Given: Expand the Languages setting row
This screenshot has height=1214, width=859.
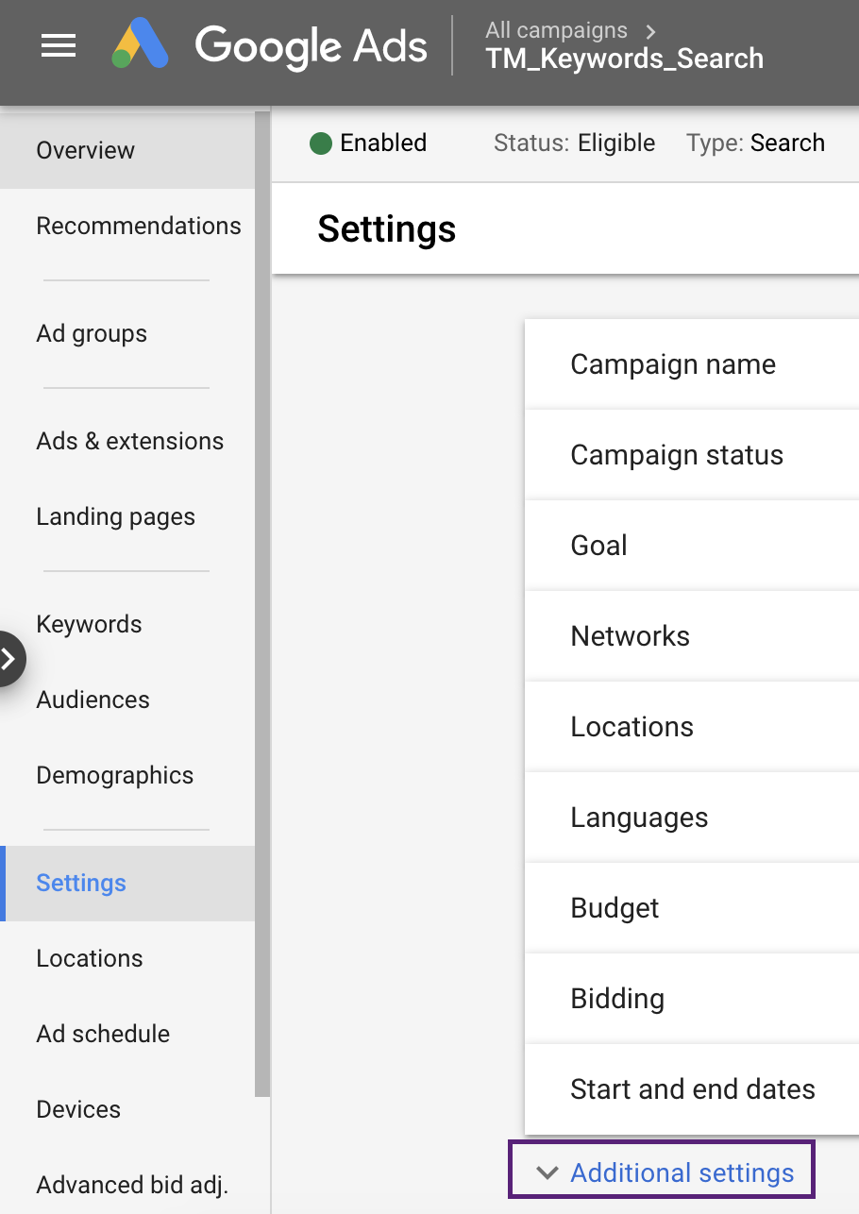Looking at the screenshot, I should [692, 818].
